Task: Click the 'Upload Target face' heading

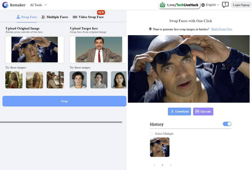Action: (84, 28)
